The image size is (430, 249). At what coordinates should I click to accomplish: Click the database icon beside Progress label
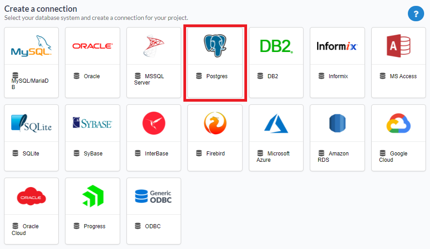pos(76,226)
